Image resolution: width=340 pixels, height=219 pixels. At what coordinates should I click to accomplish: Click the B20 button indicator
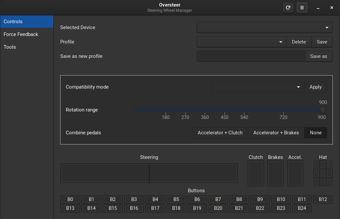point(218,209)
